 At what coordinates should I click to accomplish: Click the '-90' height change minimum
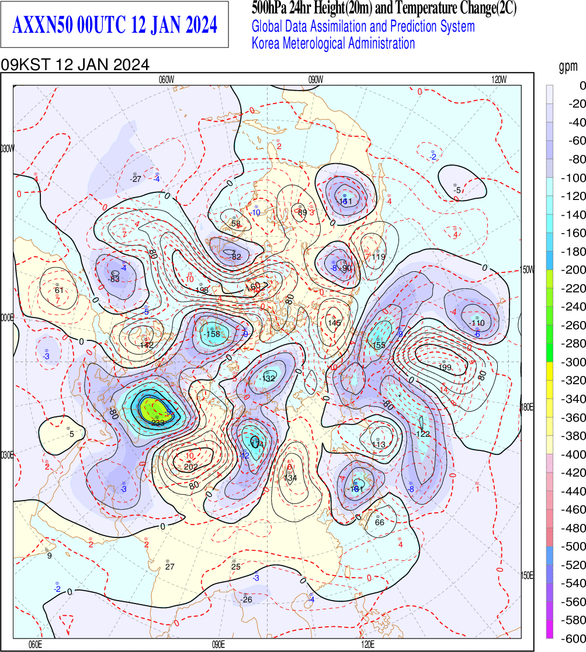345,268
